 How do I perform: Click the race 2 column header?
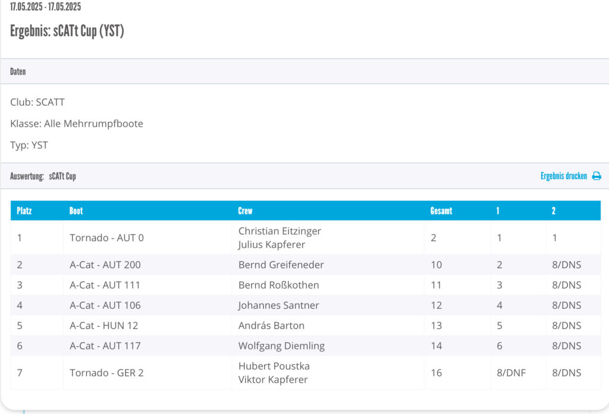click(x=554, y=211)
